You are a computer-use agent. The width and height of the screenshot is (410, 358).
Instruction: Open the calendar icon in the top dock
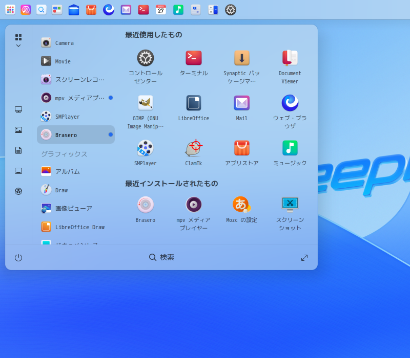[161, 10]
